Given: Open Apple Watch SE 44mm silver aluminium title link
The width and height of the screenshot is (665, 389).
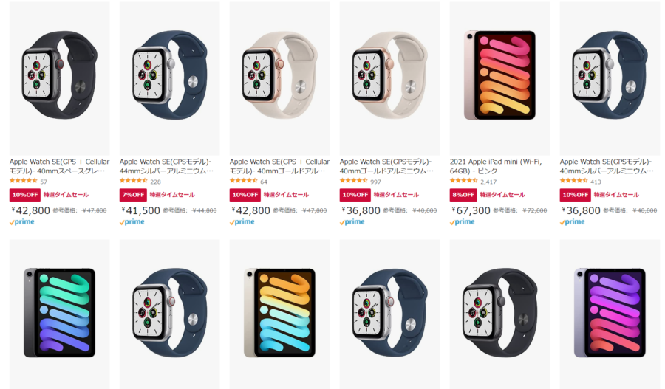Looking at the screenshot, I should point(166,166).
